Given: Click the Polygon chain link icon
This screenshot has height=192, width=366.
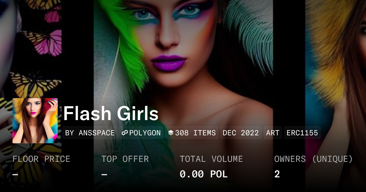Looking at the screenshot, I should (x=125, y=133).
